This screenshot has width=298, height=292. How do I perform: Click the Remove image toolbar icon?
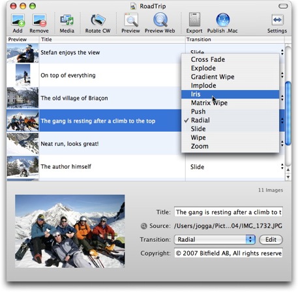[39, 21]
